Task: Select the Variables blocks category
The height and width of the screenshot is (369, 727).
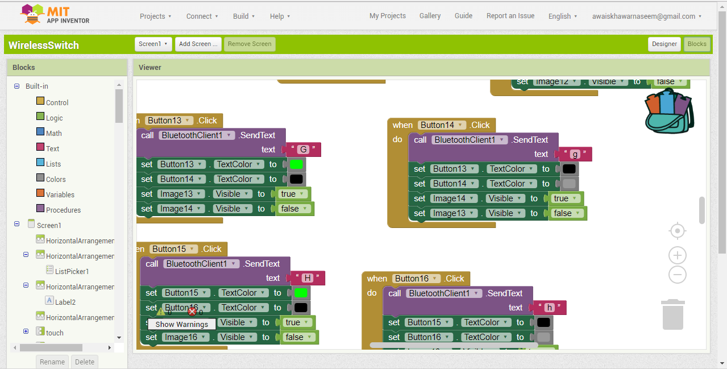Action: point(60,194)
